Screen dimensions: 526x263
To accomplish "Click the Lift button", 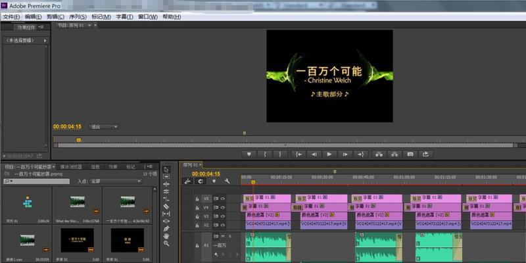I will 379,155.
